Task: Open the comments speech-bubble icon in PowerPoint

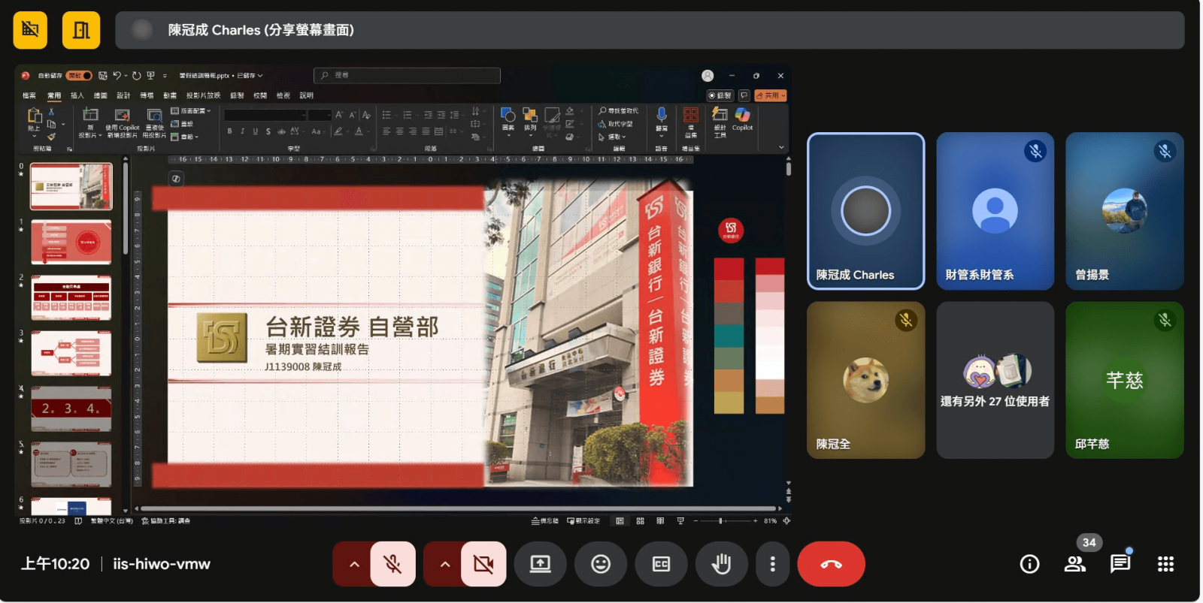Action: point(744,95)
